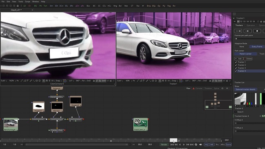265x149 pixels.
Task: Open the left viewer 162% zoom dropdown
Action: [x=12, y=81]
